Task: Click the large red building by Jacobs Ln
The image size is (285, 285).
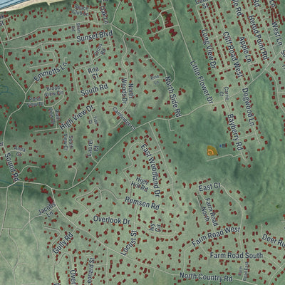Action: [x=51, y=200]
